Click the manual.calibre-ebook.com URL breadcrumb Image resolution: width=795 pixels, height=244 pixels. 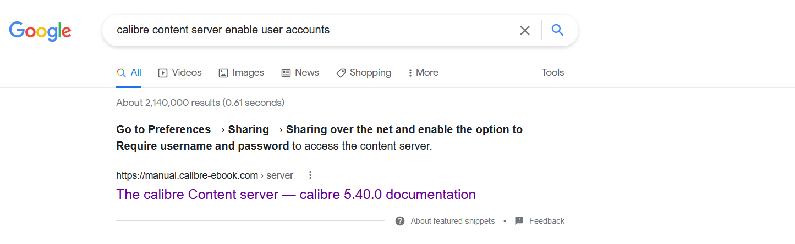point(187,175)
